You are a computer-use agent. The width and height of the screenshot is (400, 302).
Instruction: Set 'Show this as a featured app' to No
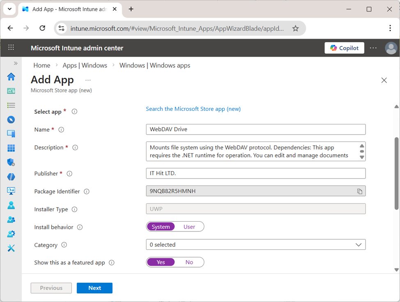pyautogui.click(x=190, y=262)
